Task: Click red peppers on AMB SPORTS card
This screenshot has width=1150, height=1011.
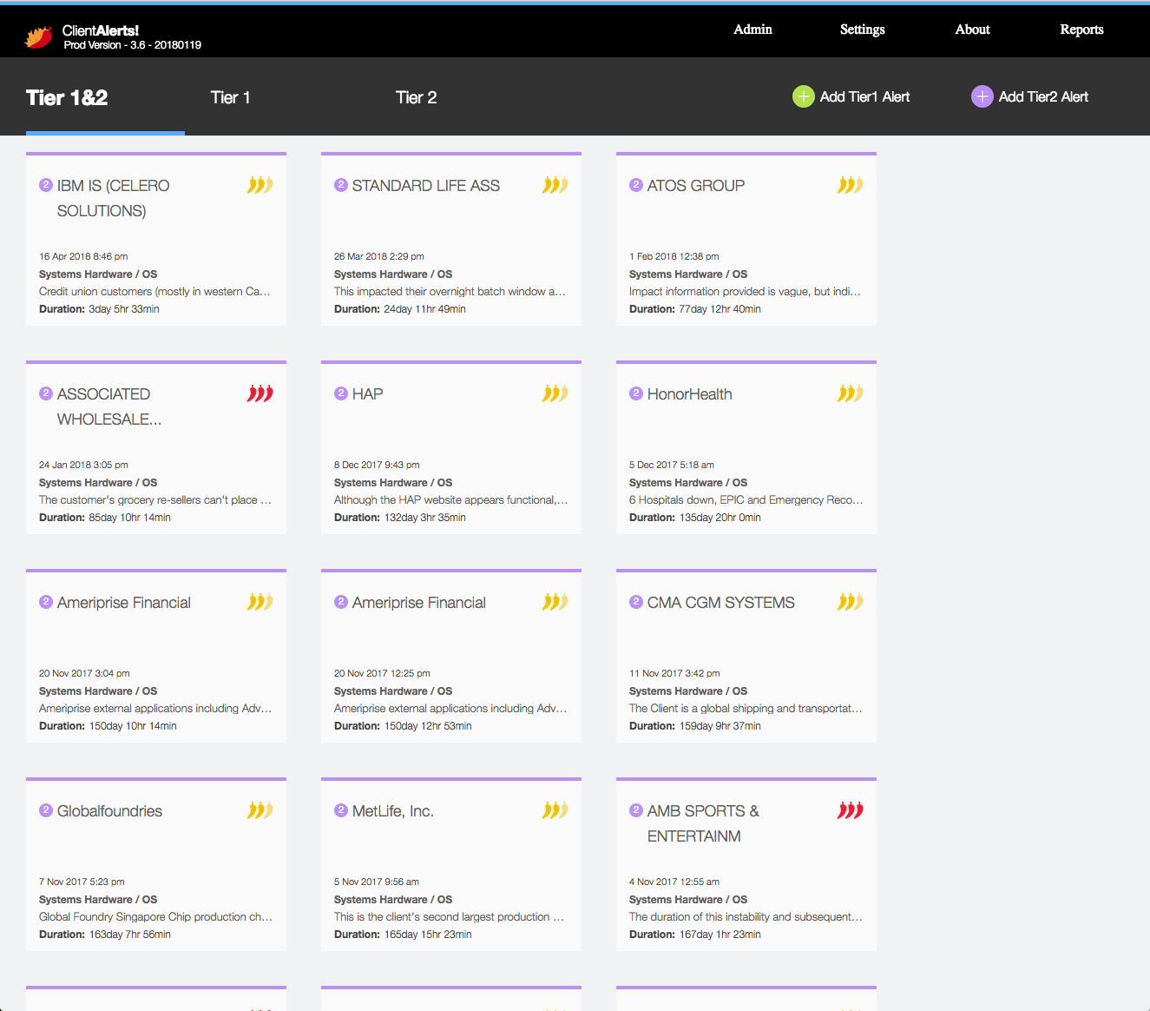Action: 851,810
